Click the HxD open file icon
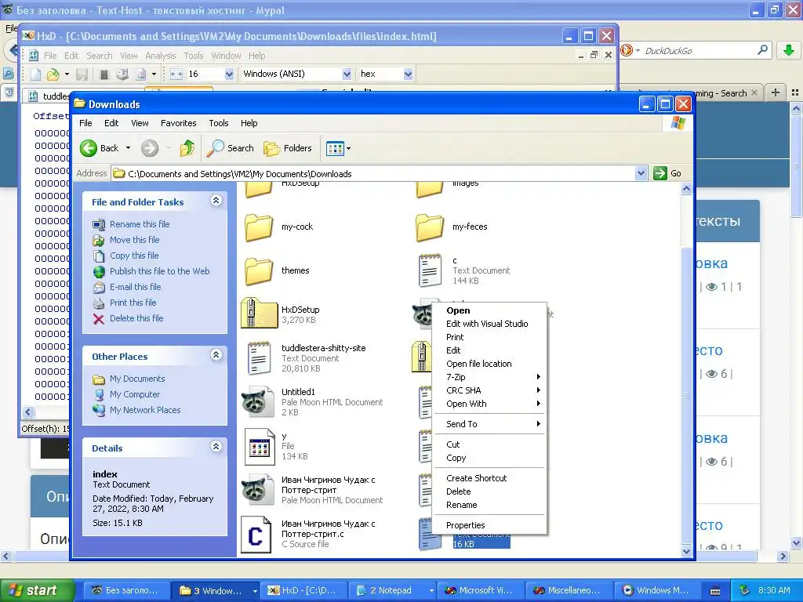Screen dimensions: 803x602 (53, 74)
